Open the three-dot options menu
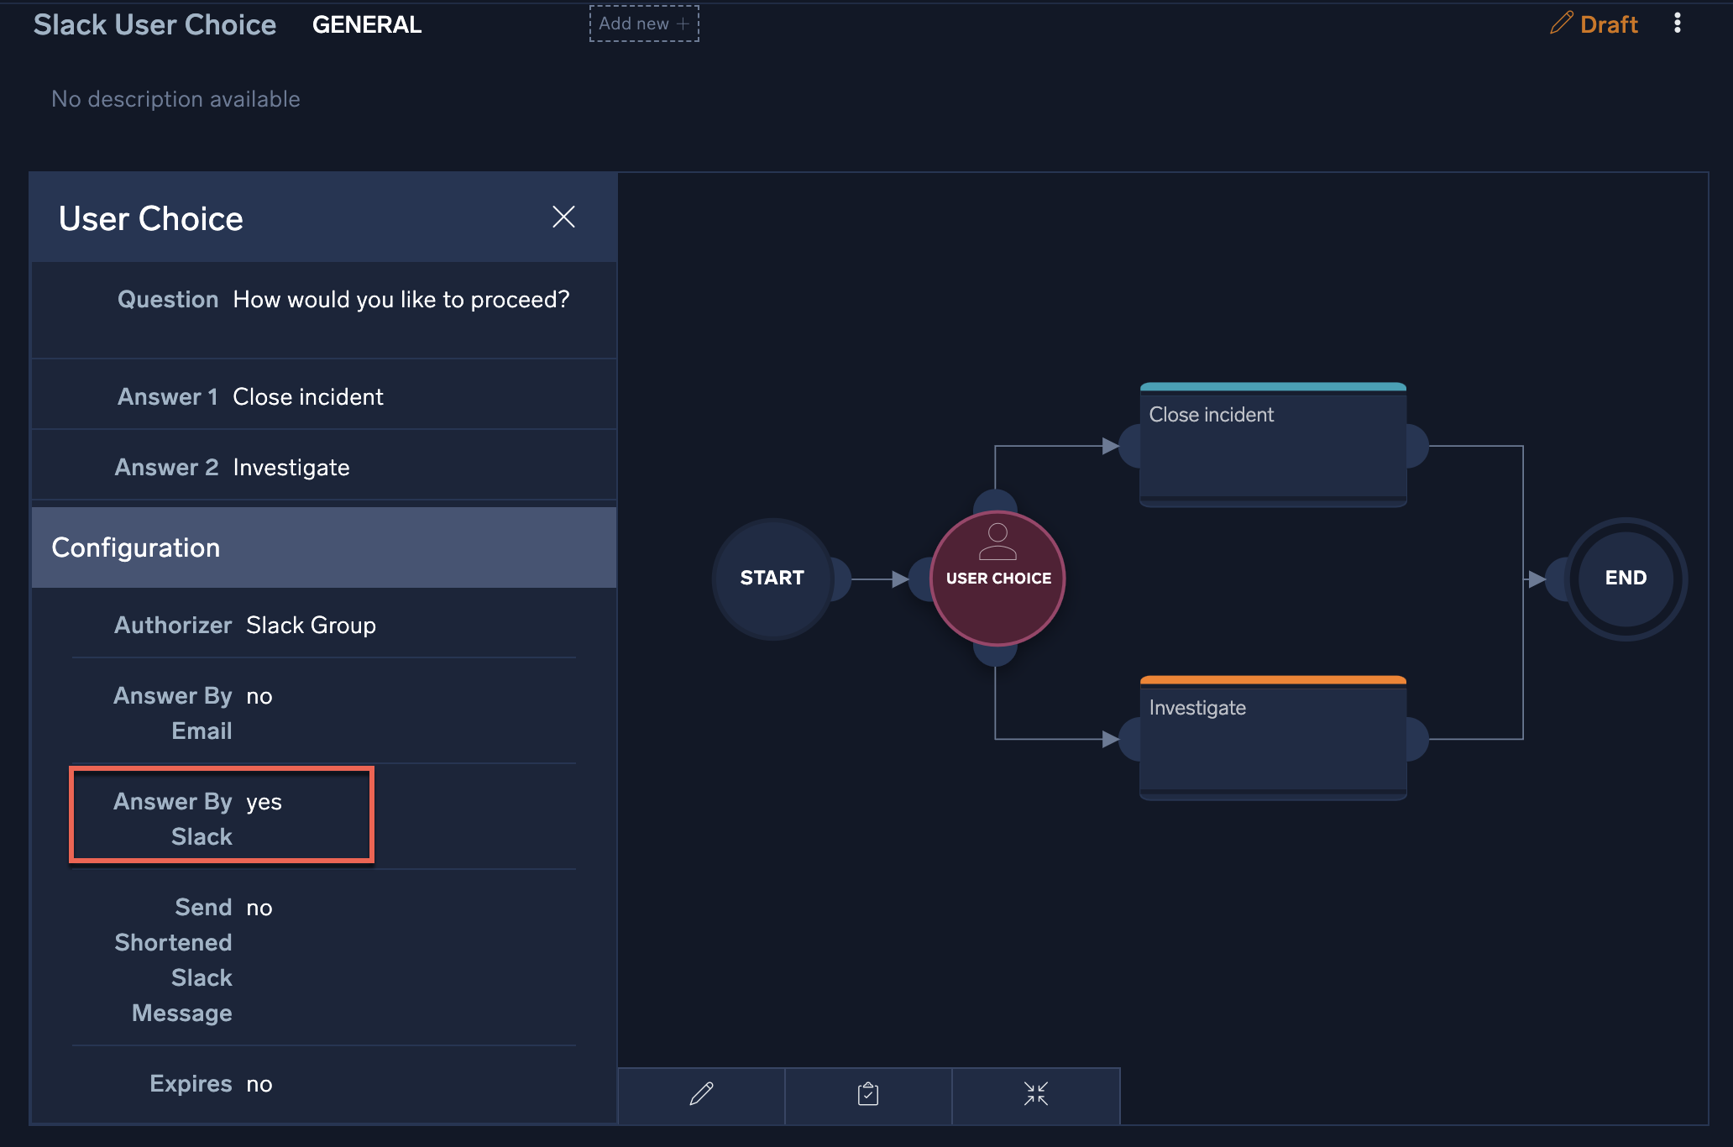The width and height of the screenshot is (1733, 1147). 1677,24
